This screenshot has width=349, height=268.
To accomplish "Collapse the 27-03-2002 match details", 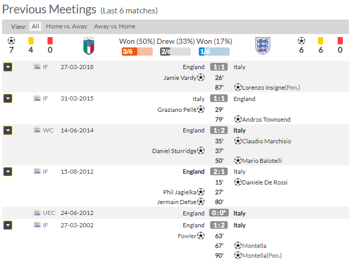I will [8, 225].
